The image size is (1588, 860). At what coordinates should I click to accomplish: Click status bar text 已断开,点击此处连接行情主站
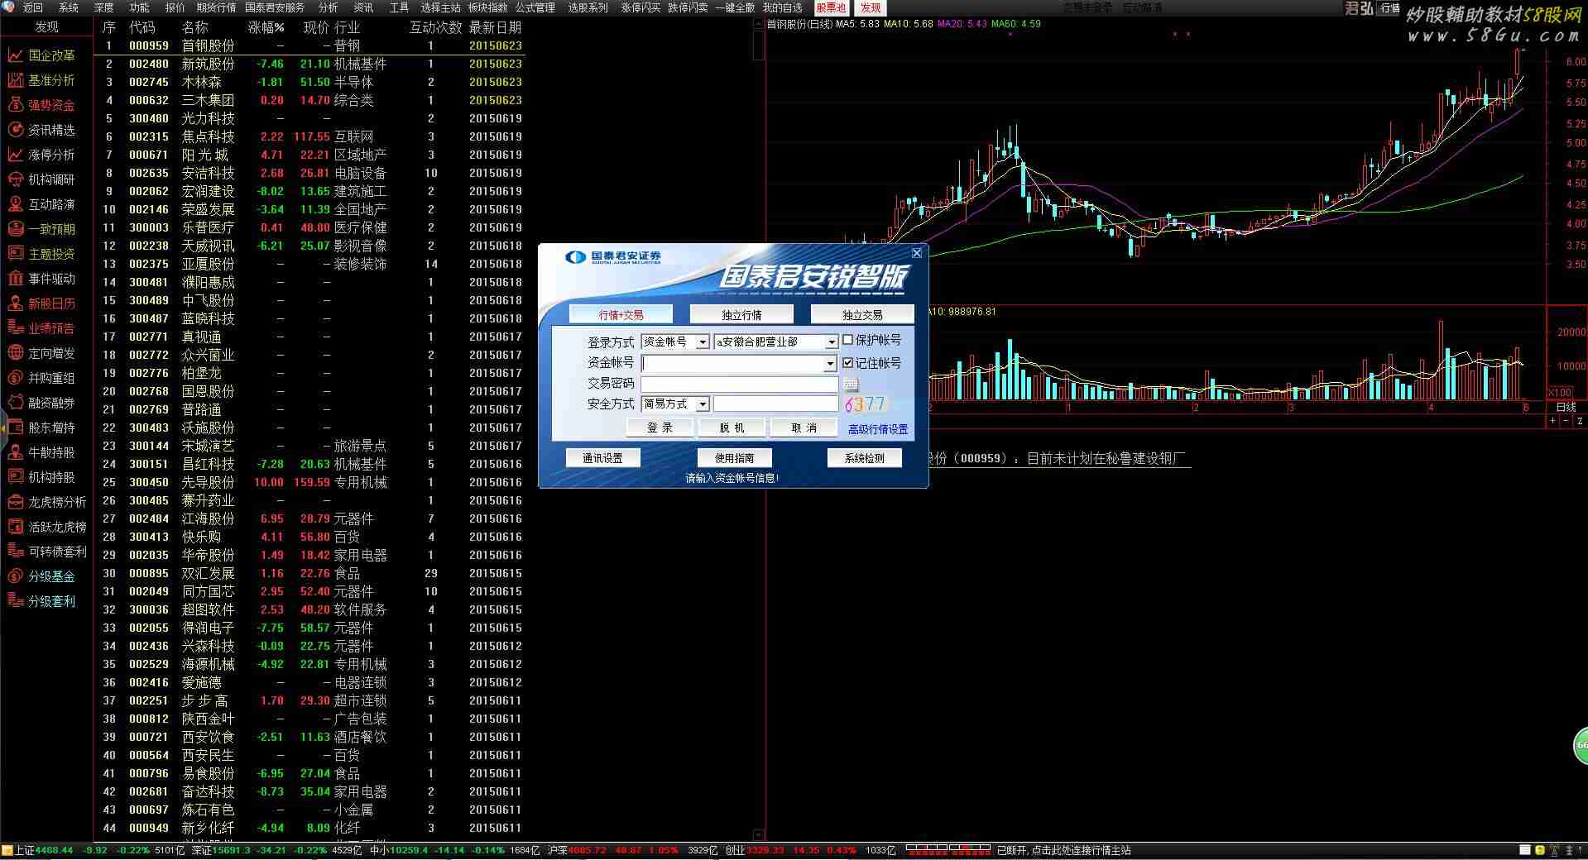click(x=1063, y=850)
